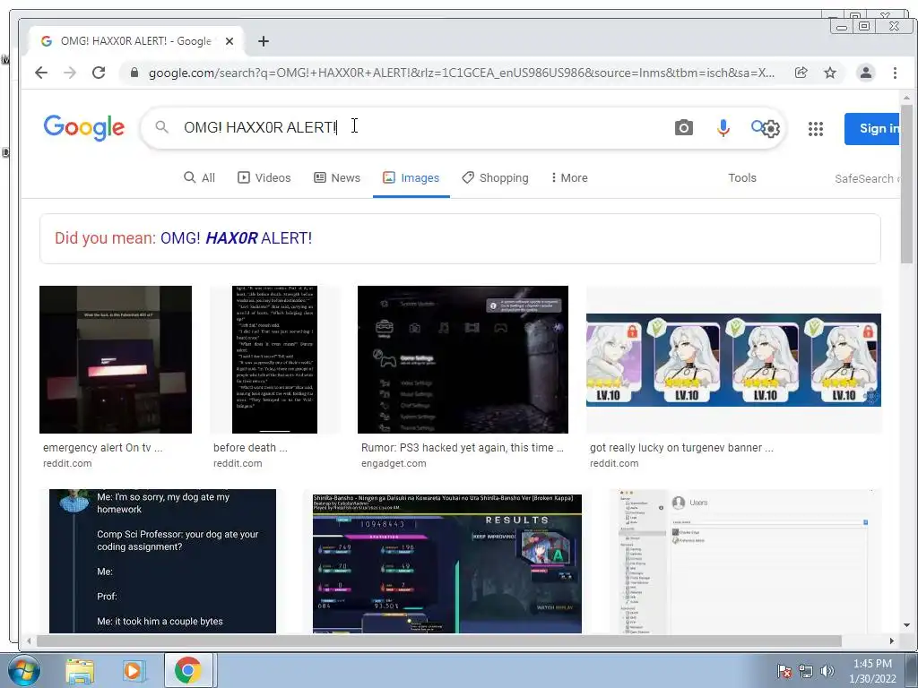Open the volume speaker tray icon

[827, 671]
